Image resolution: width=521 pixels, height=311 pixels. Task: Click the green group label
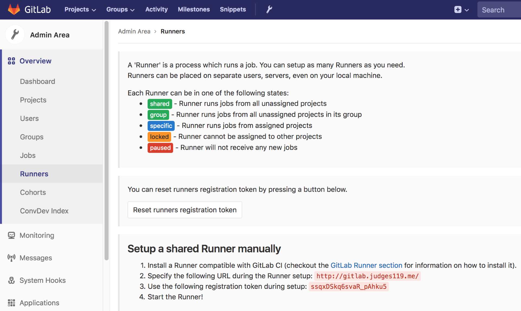pos(158,115)
